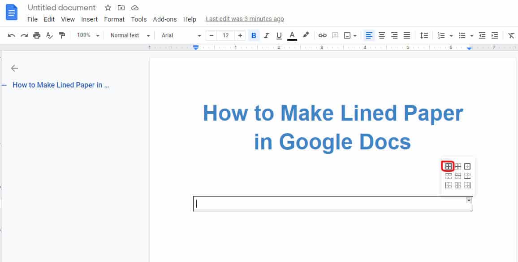Open the Help menu
Screen dimensions: 518x262
pos(190,19)
